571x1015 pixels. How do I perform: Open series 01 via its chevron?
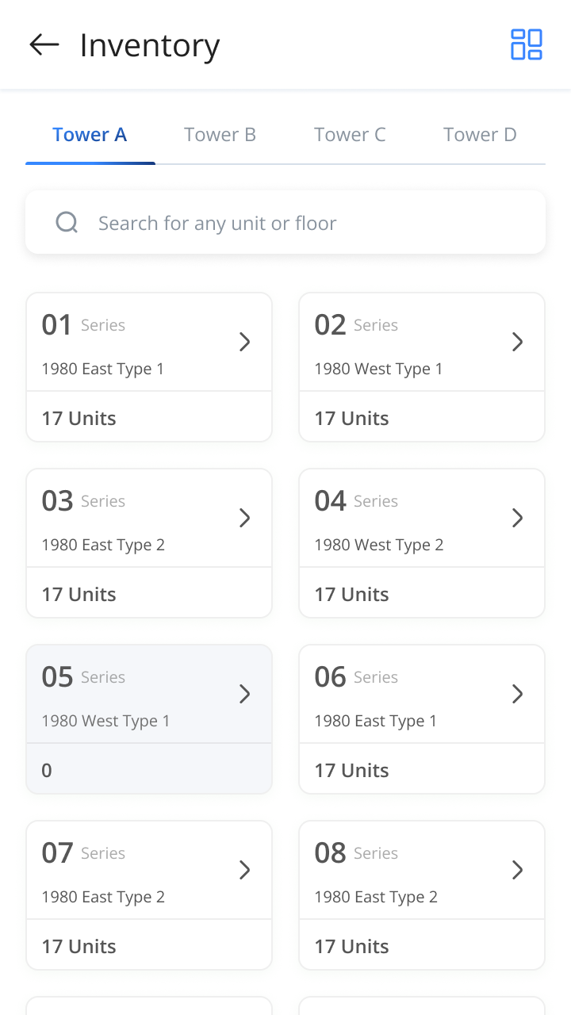click(x=245, y=342)
